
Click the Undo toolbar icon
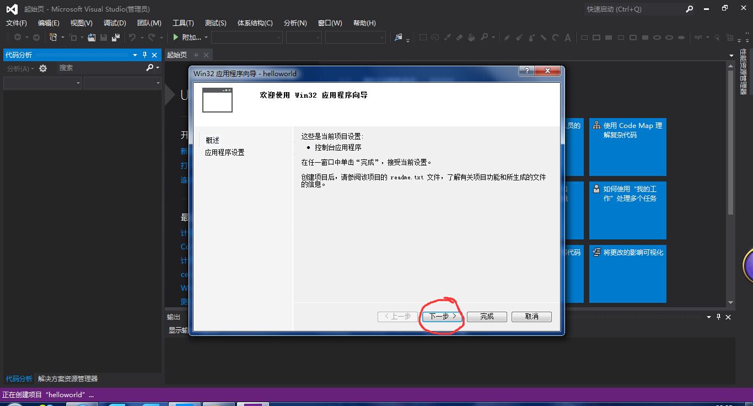coord(132,38)
